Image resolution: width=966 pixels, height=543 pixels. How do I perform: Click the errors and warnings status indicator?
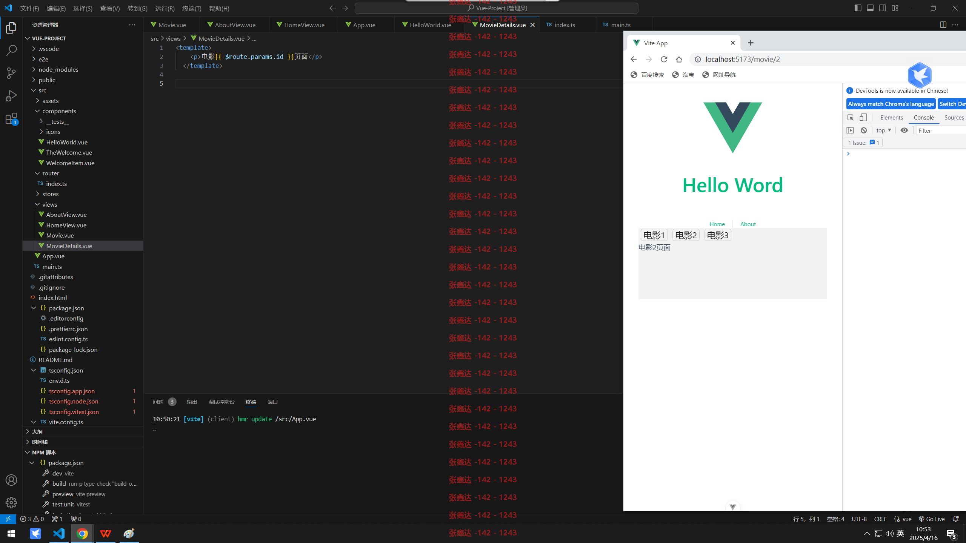coord(32,519)
